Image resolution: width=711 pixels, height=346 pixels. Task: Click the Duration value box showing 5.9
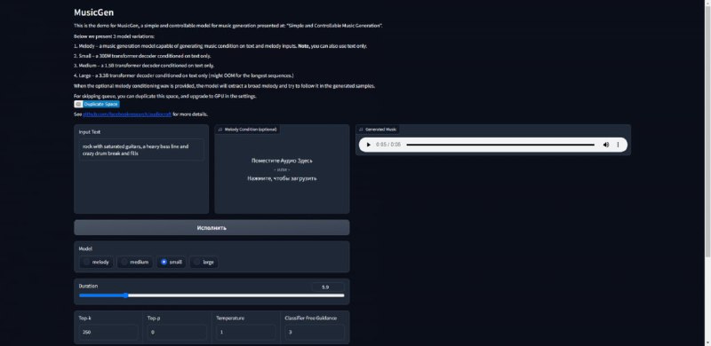(x=327, y=287)
